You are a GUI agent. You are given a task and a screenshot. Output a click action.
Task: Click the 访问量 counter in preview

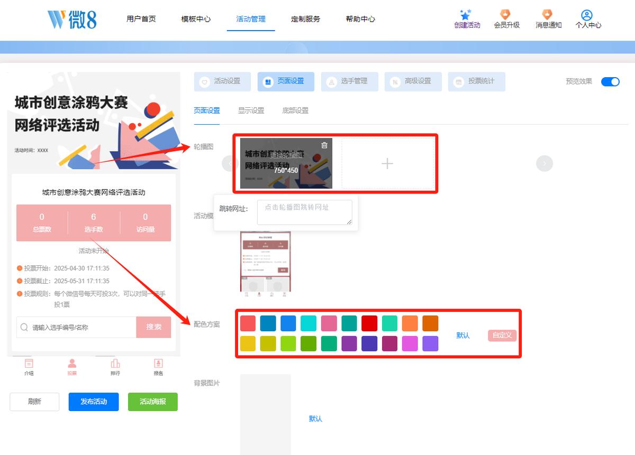pyautogui.click(x=146, y=222)
